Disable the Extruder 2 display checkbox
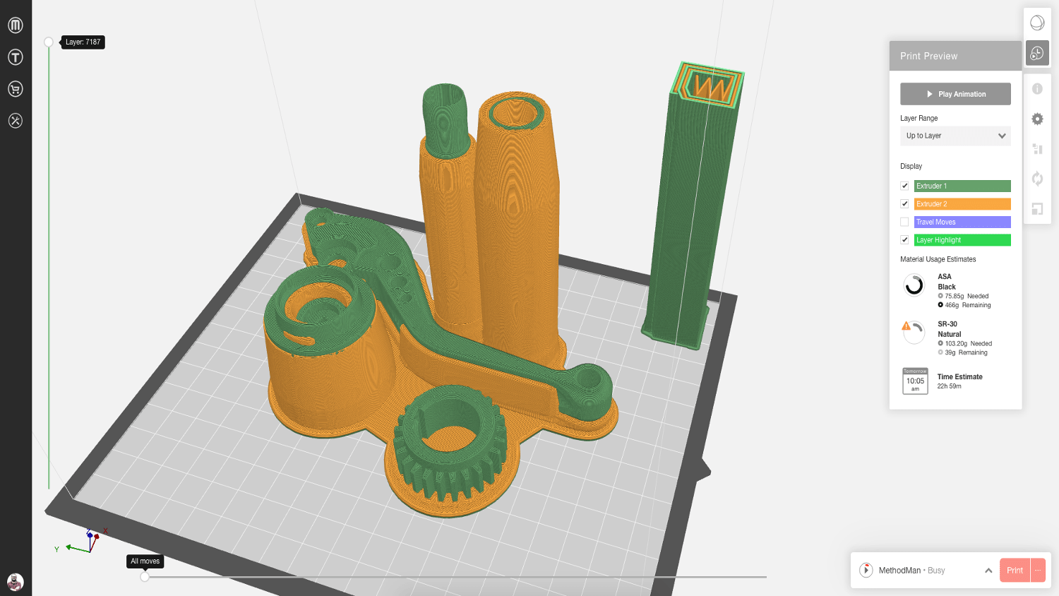This screenshot has width=1059, height=596. tap(904, 203)
